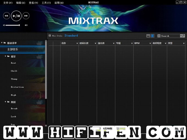
Task: Open the BPM column dropdown arrow
Action: [150, 43]
